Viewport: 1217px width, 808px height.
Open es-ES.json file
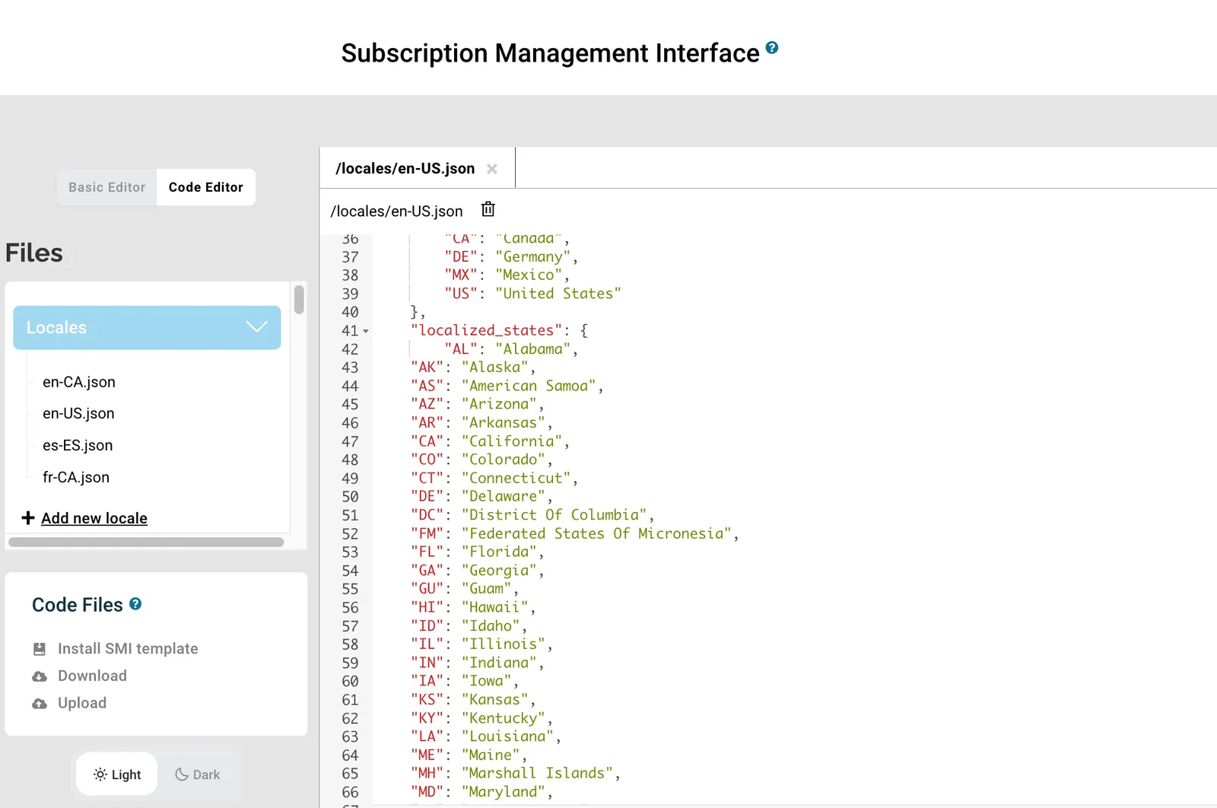tap(78, 445)
